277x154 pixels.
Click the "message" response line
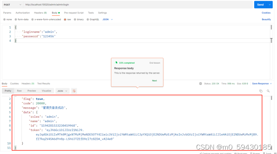(44, 108)
